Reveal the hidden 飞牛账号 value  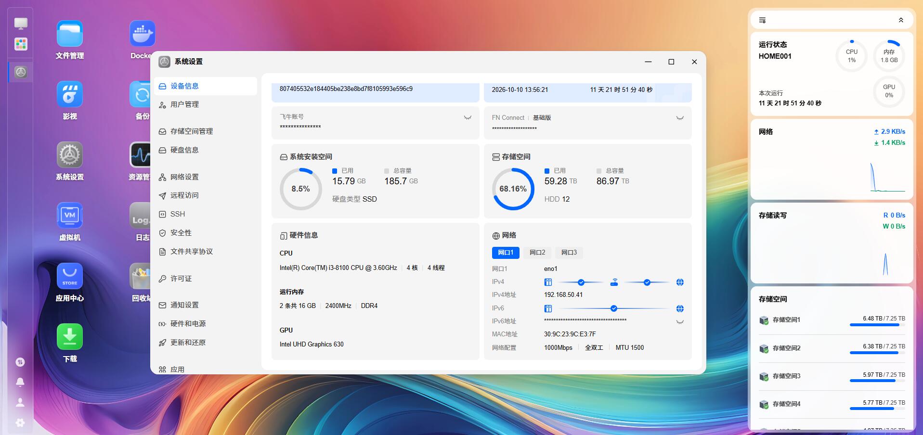tap(468, 118)
